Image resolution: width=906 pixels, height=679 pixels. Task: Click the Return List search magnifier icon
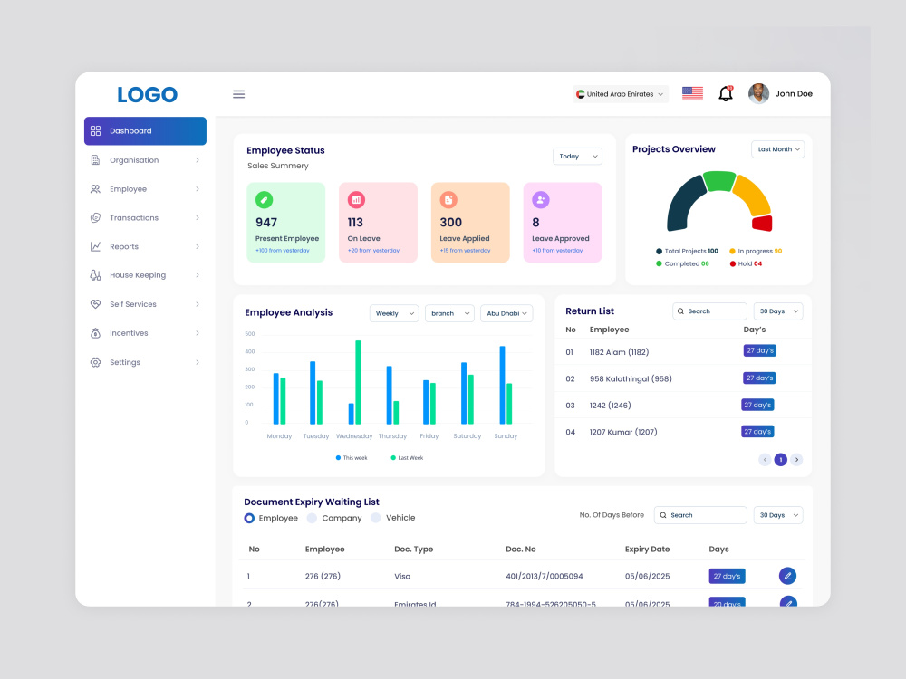680,311
